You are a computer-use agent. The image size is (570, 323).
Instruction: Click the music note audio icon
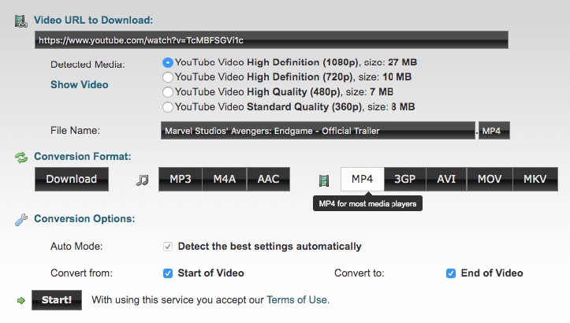[142, 180]
